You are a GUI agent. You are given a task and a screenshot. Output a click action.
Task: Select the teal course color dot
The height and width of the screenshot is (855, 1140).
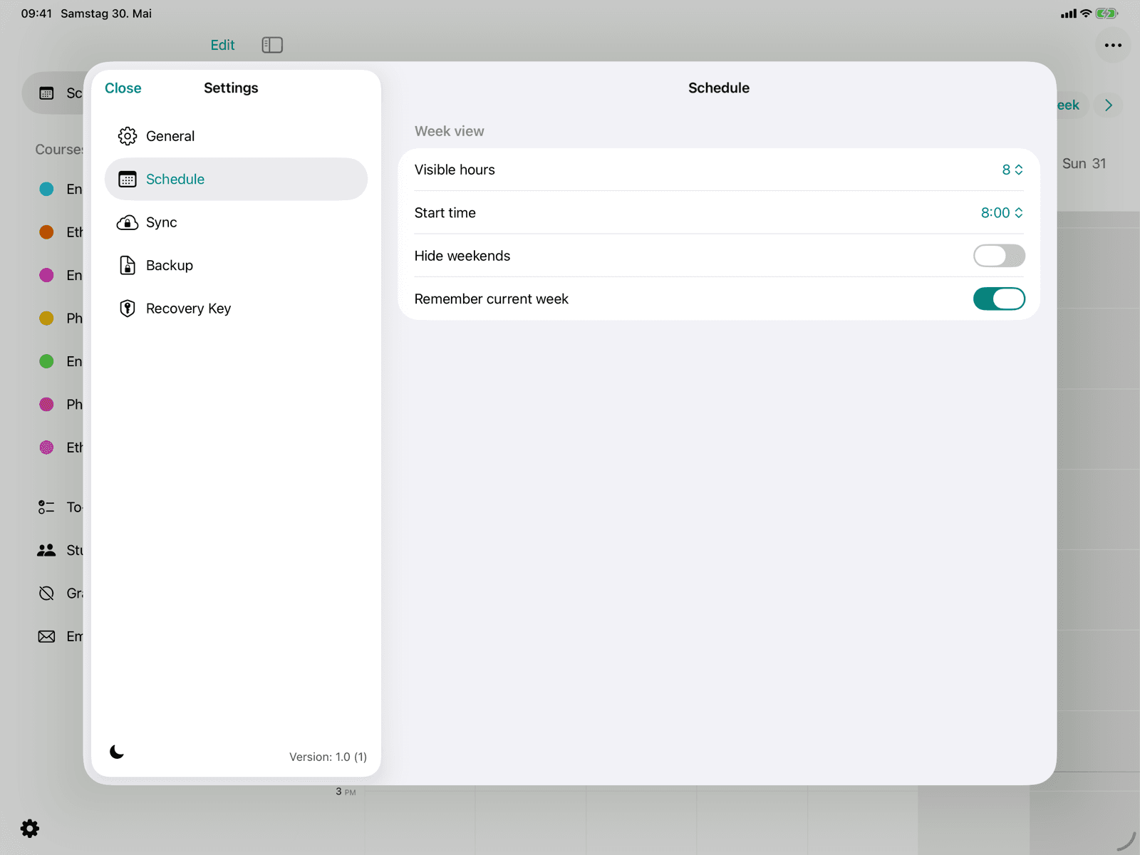[x=46, y=189]
